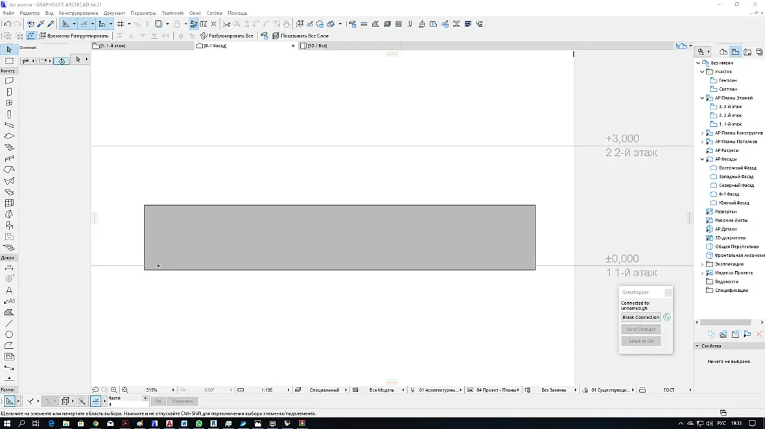Screen dimensions: 765x429
Task: Activate the Text tool
Action: pyautogui.click(x=9, y=291)
